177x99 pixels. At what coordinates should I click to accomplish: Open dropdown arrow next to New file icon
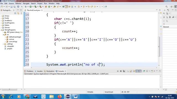pyautogui.click(x=4, y=7)
